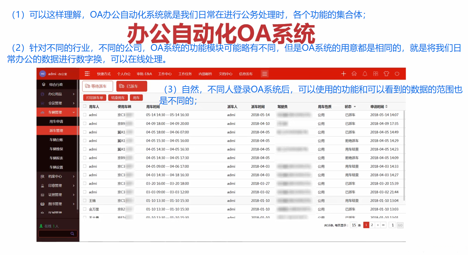The image size is (468, 255).
Task: Check the row for 金万里
Action: point(85,209)
